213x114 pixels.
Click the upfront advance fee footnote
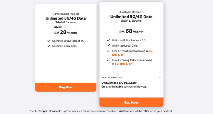click(x=101, y=111)
